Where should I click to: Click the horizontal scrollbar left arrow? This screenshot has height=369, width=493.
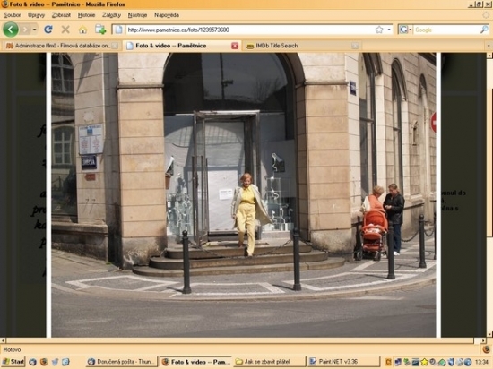[3, 340]
